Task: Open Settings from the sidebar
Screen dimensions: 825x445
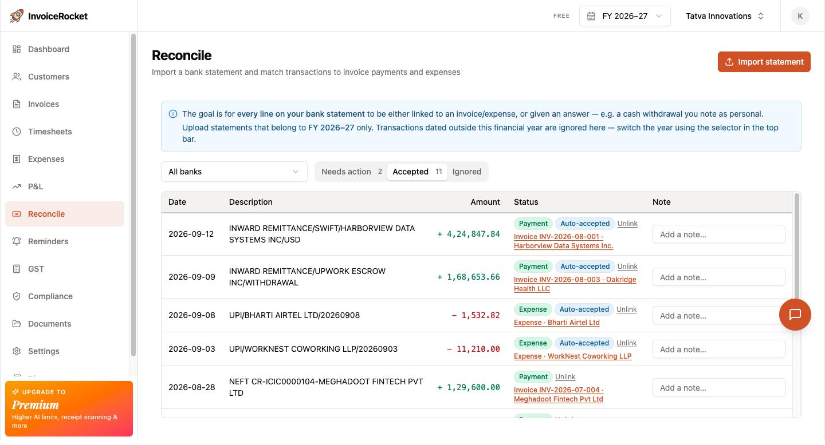Action: 65,351
